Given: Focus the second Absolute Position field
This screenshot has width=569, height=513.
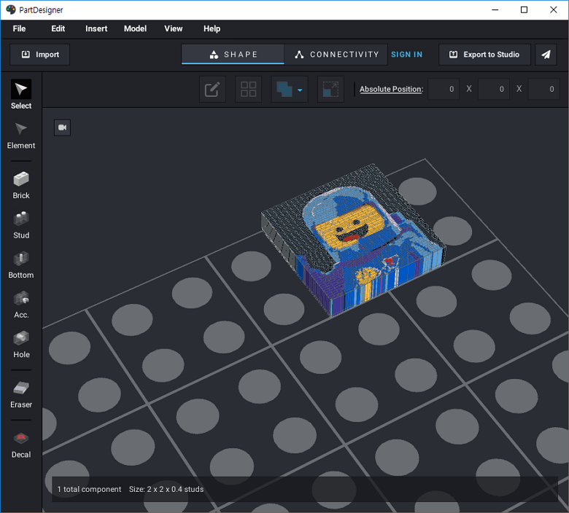Looking at the screenshot, I should point(494,89).
